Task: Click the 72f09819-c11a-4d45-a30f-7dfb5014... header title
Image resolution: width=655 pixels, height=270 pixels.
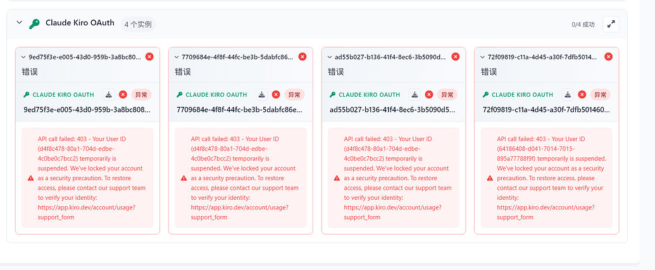Action: [x=544, y=57]
